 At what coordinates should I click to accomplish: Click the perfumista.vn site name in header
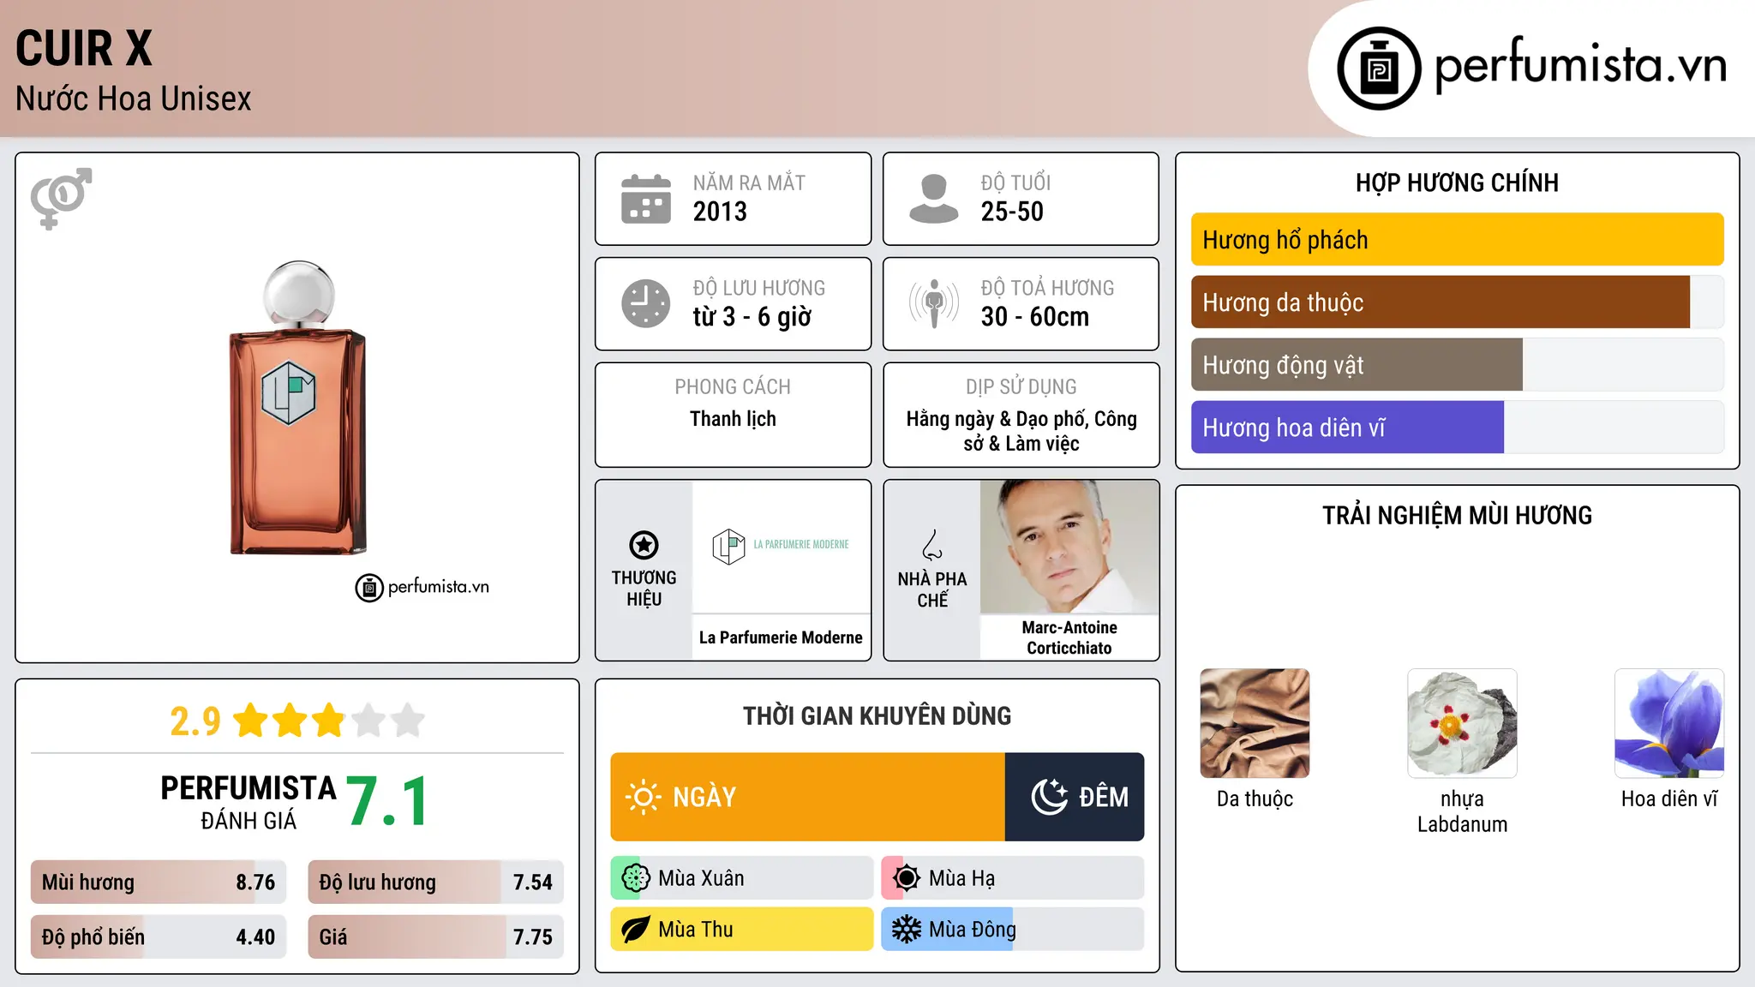tap(1580, 65)
